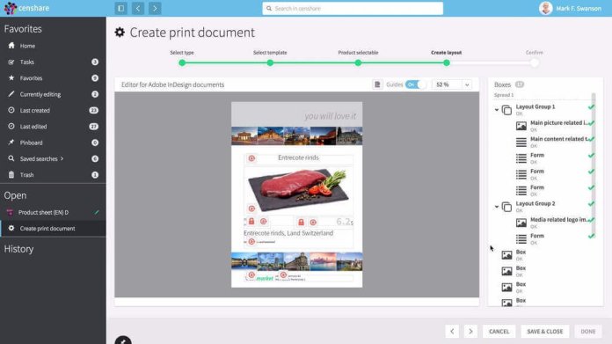Viewport: 612px width, 344px height.
Task: Click second red lock icon near price
Action: point(301,223)
